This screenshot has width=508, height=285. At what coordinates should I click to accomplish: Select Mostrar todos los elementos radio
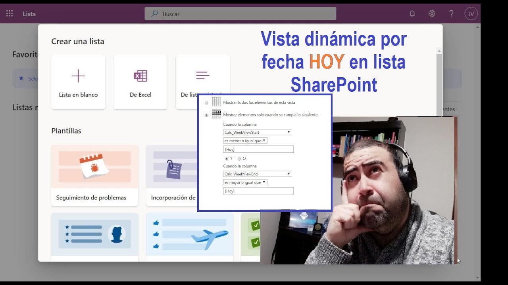[206, 103]
